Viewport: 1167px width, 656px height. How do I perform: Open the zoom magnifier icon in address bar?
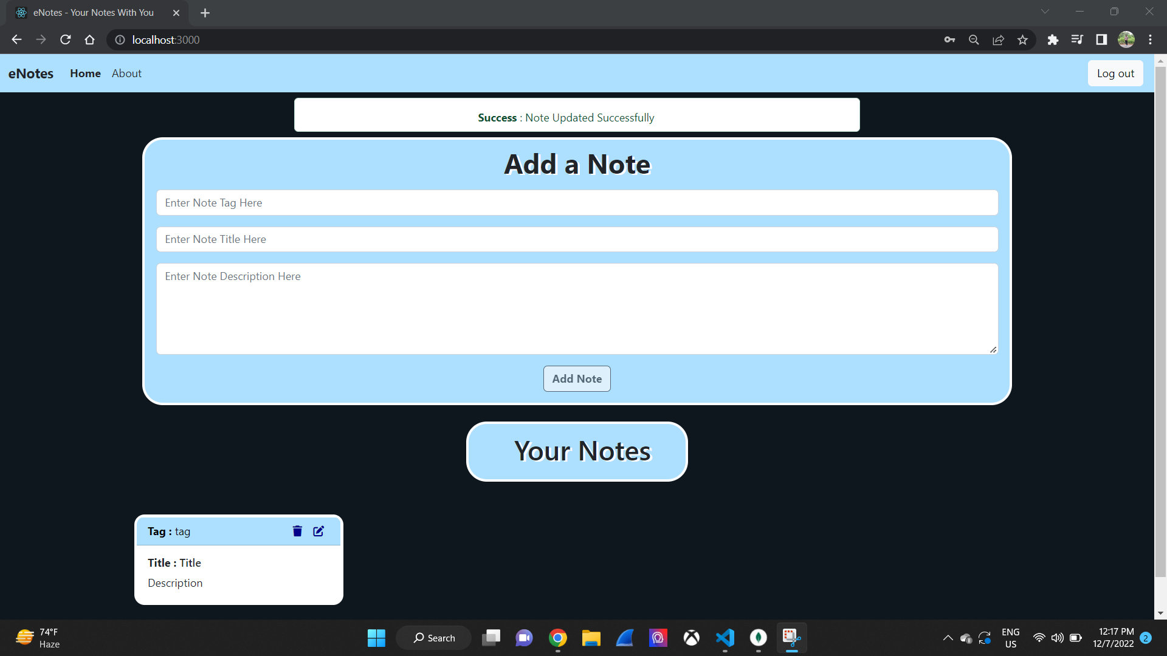pyautogui.click(x=974, y=39)
